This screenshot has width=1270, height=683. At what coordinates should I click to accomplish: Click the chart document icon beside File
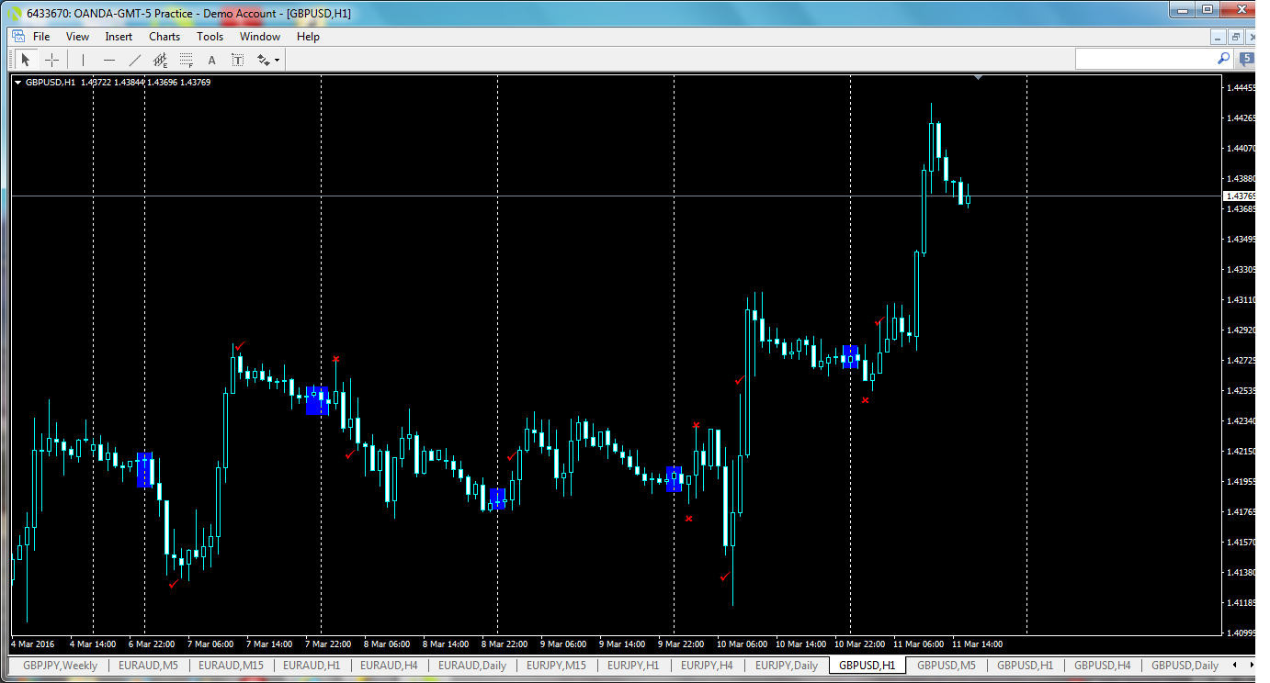coord(17,37)
